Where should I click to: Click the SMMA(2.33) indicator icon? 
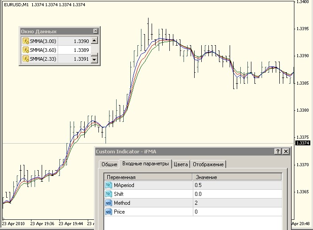point(26,58)
